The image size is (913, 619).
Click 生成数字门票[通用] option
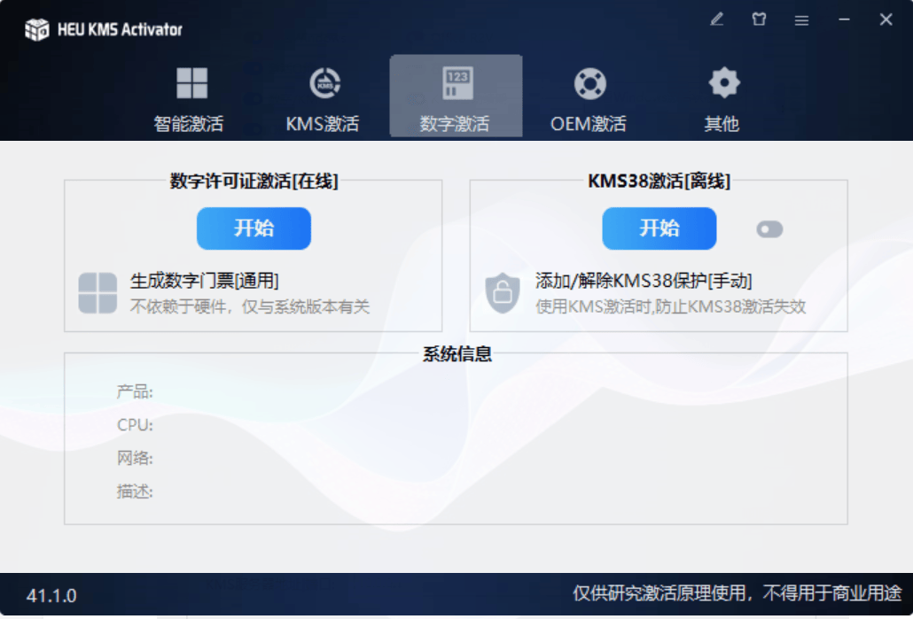pos(205,281)
